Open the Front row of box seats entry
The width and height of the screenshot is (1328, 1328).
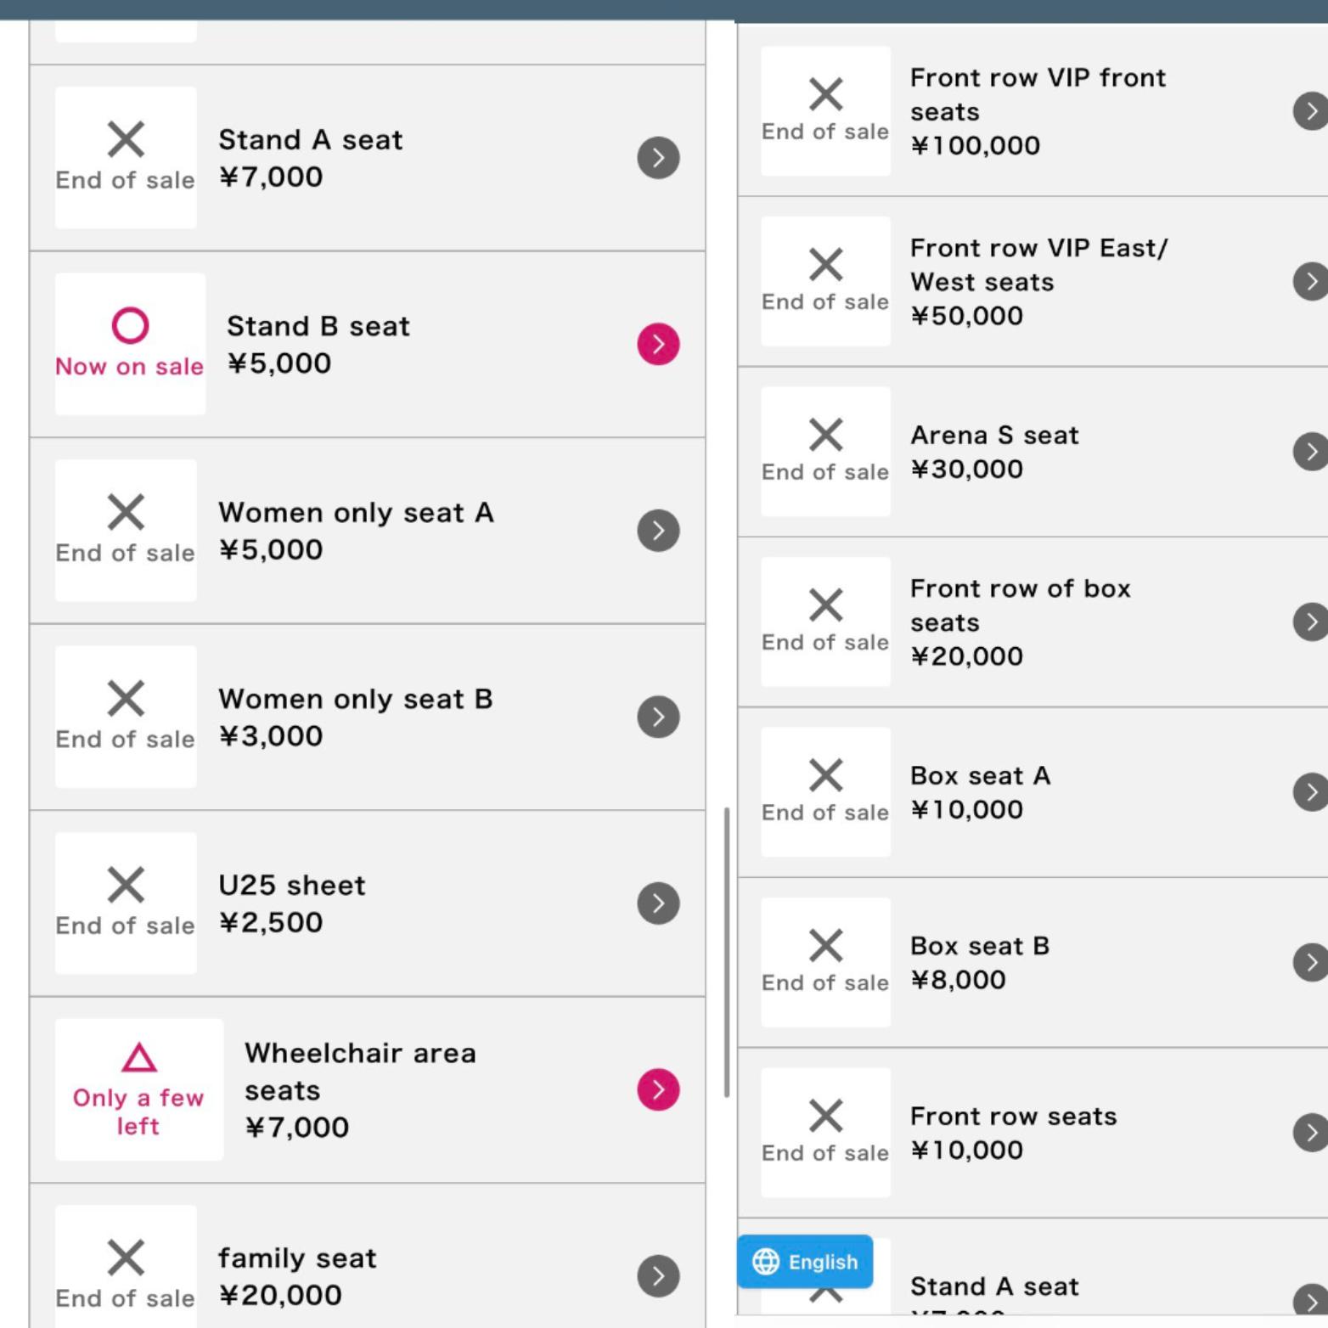(x=1020, y=622)
